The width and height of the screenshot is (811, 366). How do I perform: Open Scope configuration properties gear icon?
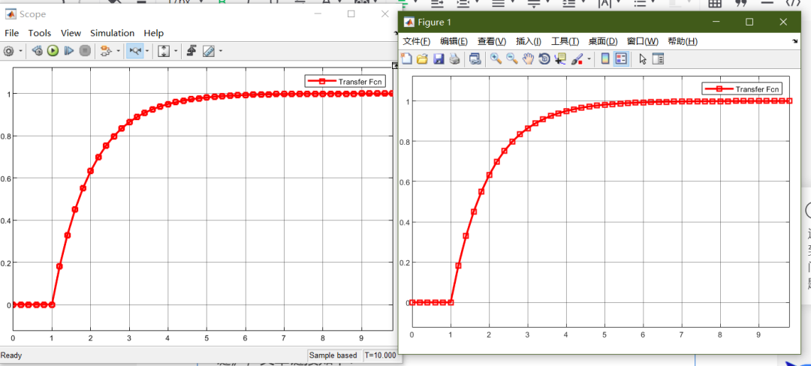click(9, 51)
